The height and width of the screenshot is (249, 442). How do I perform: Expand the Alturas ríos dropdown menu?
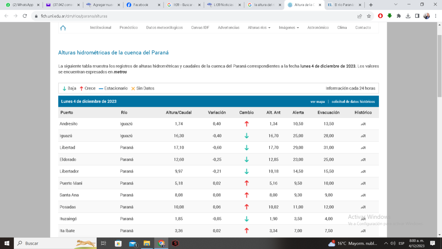tap(259, 28)
